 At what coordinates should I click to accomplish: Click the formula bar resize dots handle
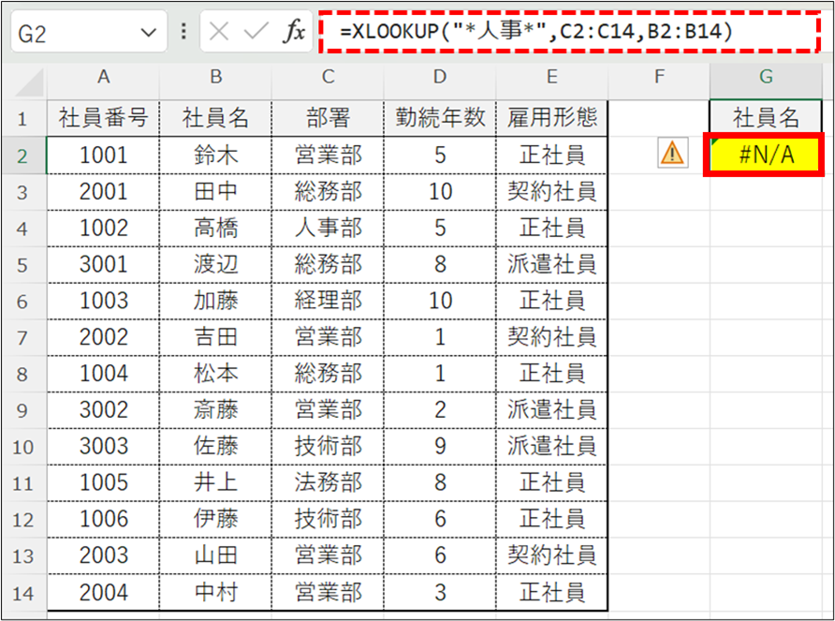click(x=183, y=33)
